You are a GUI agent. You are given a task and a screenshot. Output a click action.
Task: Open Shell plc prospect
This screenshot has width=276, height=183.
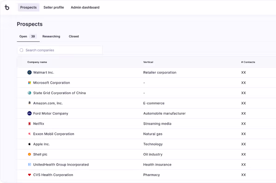(x=40, y=154)
